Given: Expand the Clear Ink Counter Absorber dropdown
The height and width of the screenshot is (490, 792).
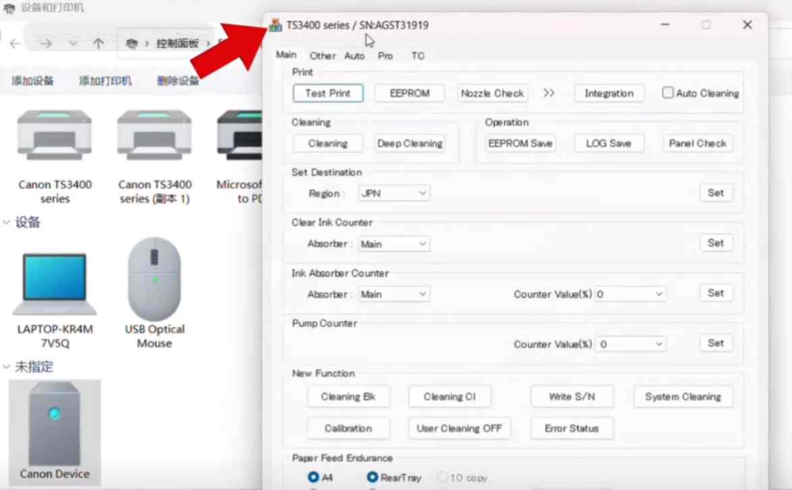Looking at the screenshot, I should click(394, 244).
